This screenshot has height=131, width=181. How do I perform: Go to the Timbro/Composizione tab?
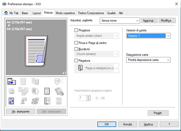(91, 13)
